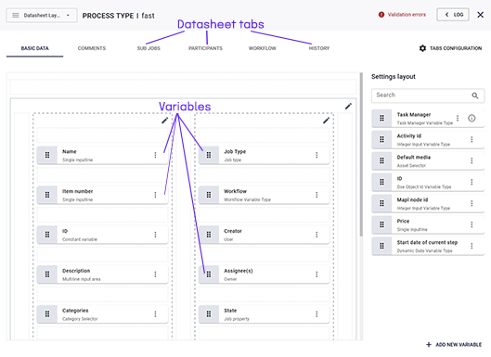Click drag handle icon of Name variable
The width and height of the screenshot is (491, 357).
(47, 155)
